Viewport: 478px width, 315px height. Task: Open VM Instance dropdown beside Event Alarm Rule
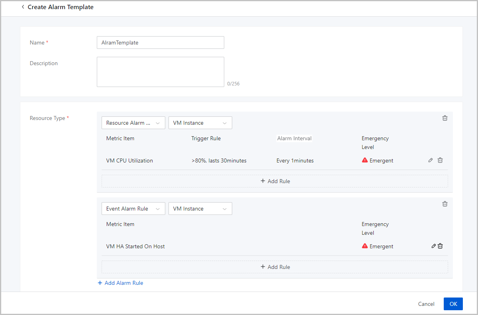coord(200,209)
